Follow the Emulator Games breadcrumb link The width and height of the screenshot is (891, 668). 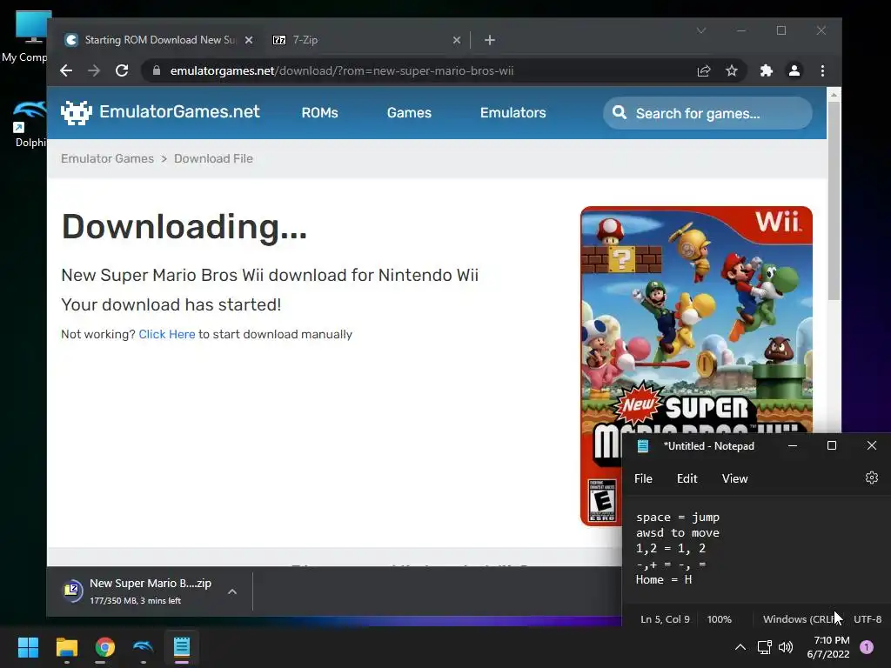coord(107,158)
